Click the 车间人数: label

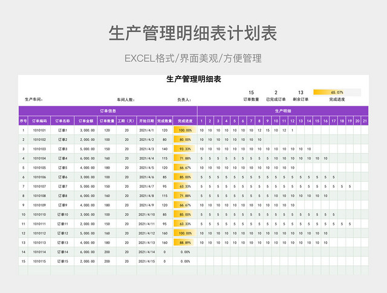tap(126, 100)
